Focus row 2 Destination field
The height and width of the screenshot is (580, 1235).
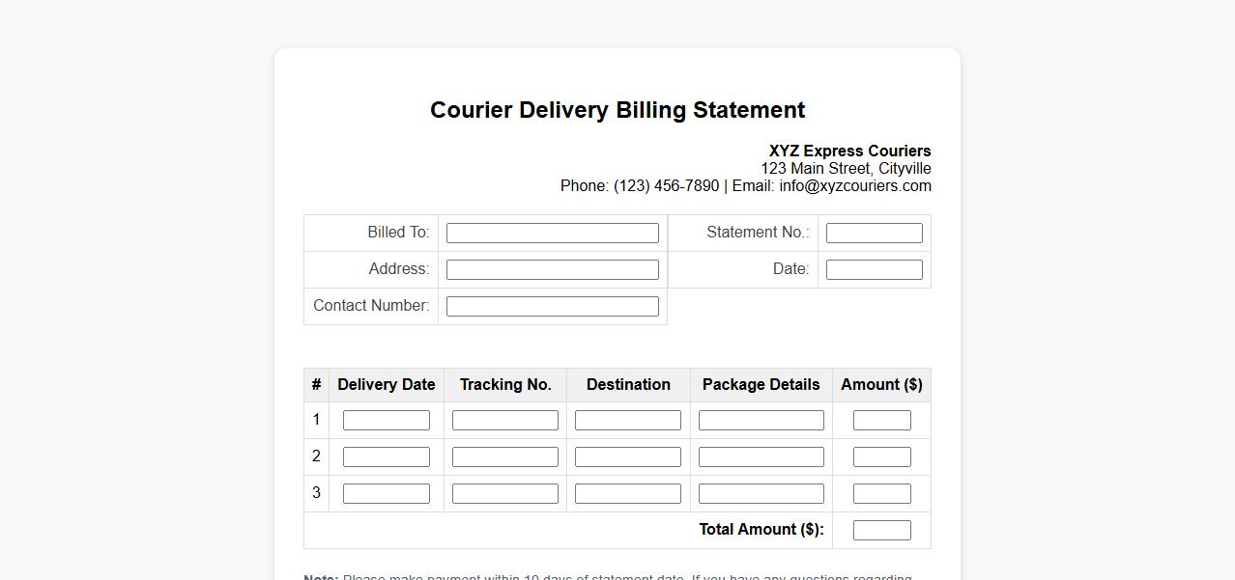click(x=627, y=456)
